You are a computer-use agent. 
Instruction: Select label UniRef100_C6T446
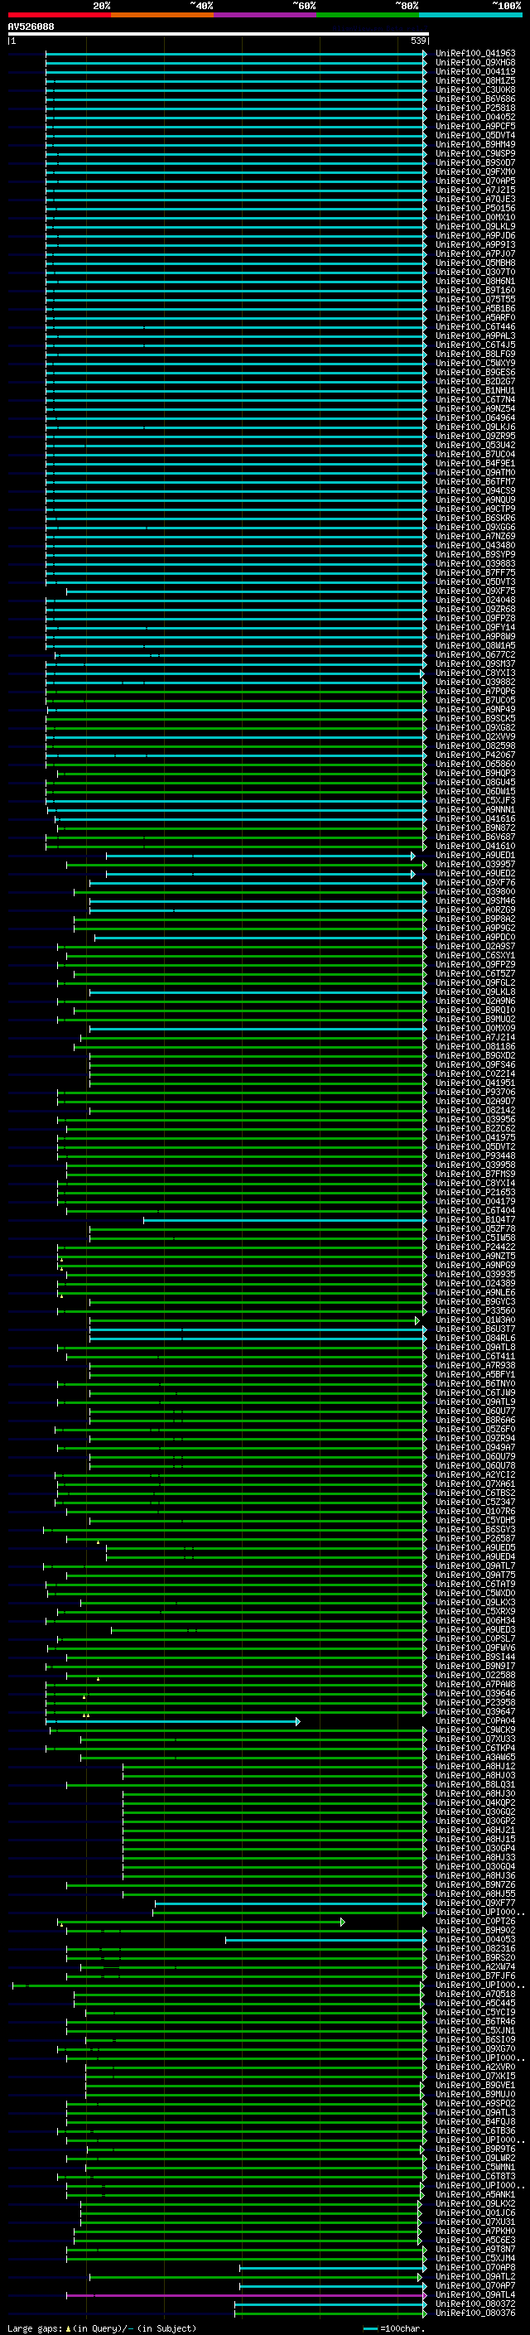click(475, 326)
